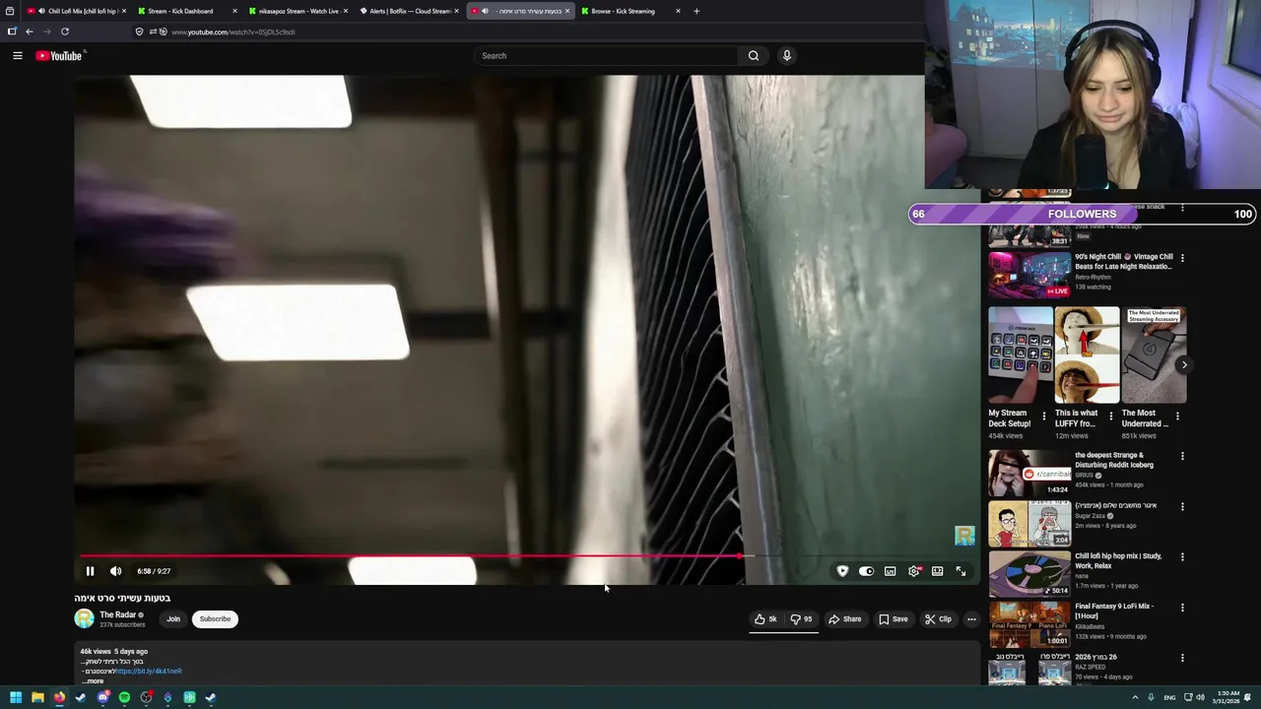Open options for Chill lofi hip hop mix
The image size is (1261, 709).
pyautogui.click(x=1182, y=557)
